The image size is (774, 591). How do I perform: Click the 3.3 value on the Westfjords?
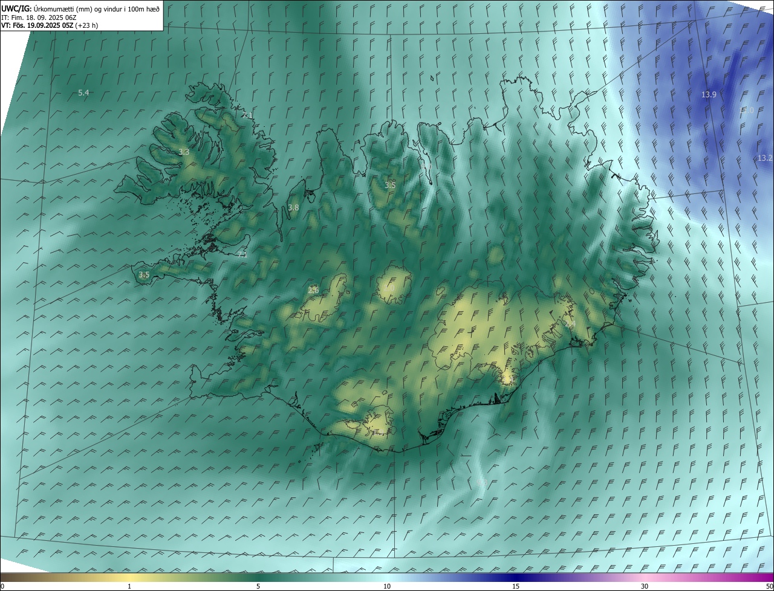point(184,152)
